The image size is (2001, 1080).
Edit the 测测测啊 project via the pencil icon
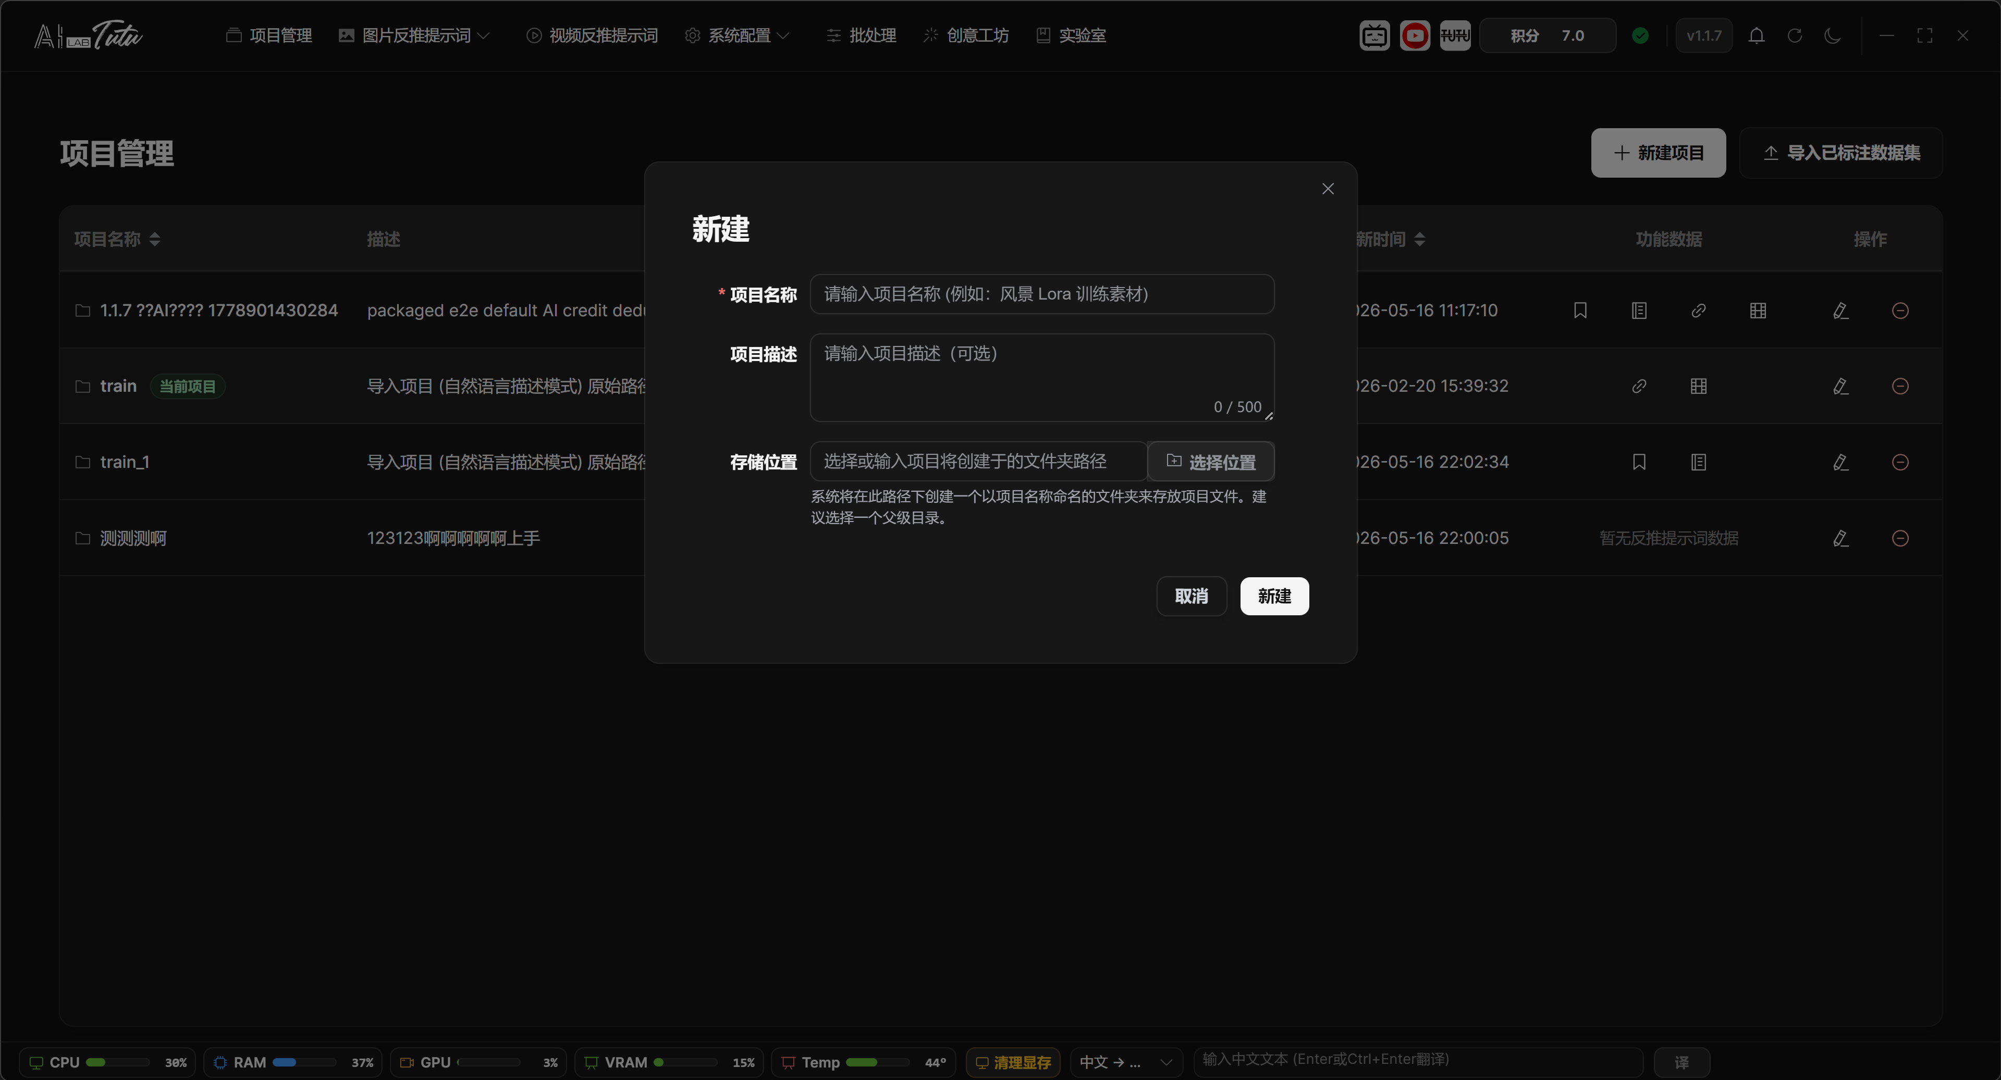pyautogui.click(x=1840, y=538)
